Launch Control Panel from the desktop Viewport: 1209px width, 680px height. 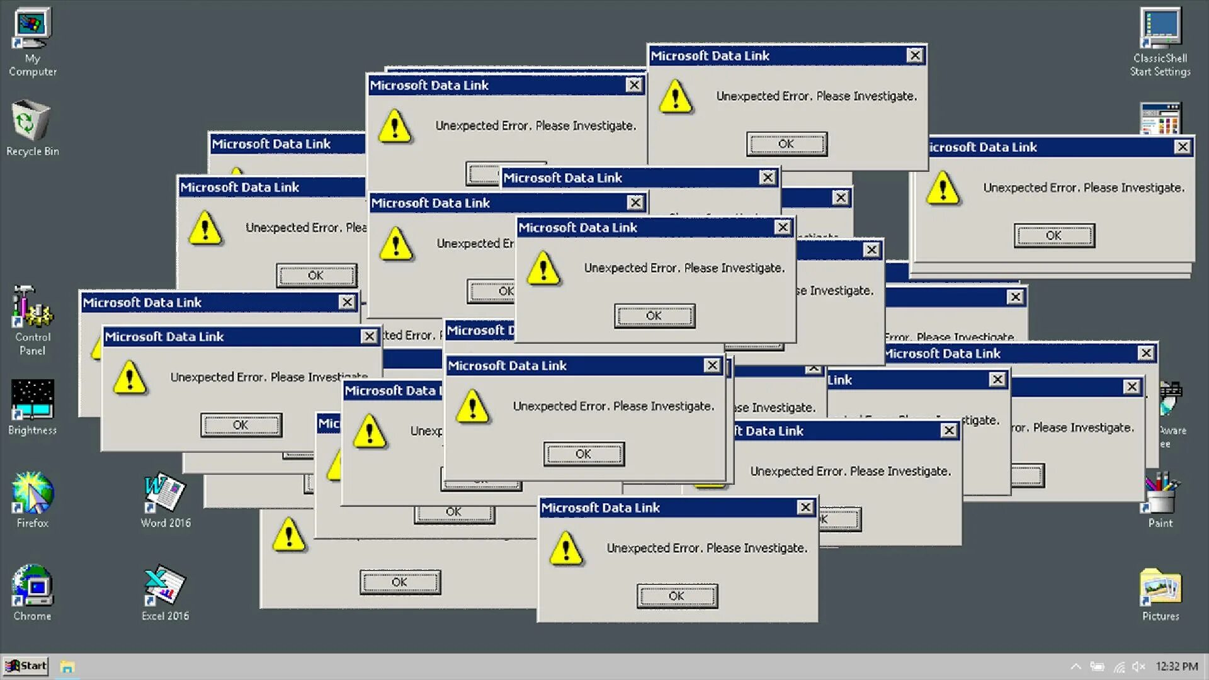(31, 307)
